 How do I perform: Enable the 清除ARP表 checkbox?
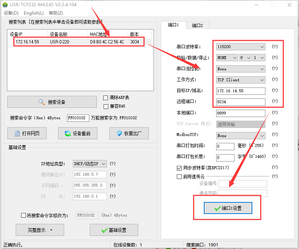(x=106, y=98)
